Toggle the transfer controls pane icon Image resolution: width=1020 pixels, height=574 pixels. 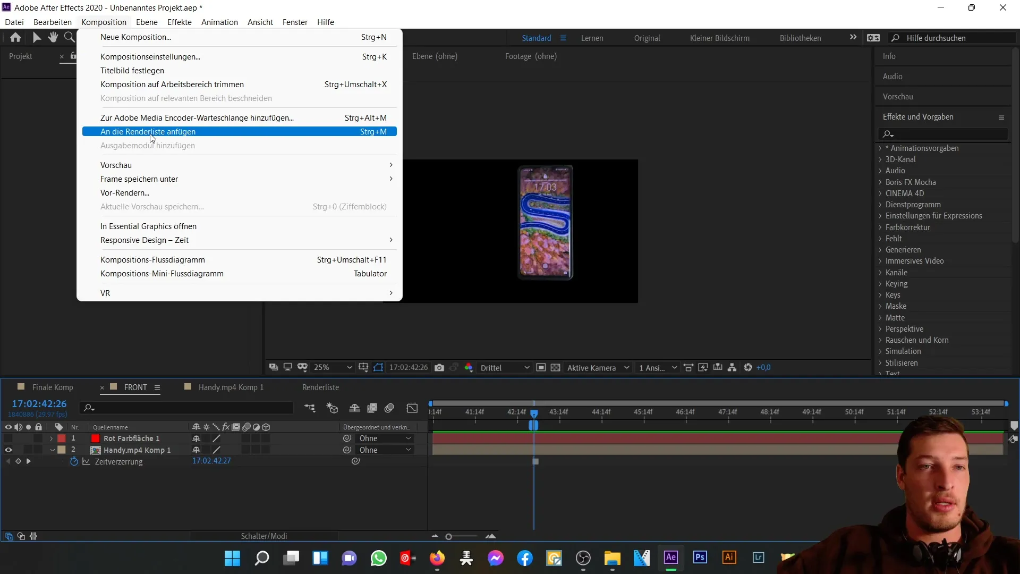21,536
